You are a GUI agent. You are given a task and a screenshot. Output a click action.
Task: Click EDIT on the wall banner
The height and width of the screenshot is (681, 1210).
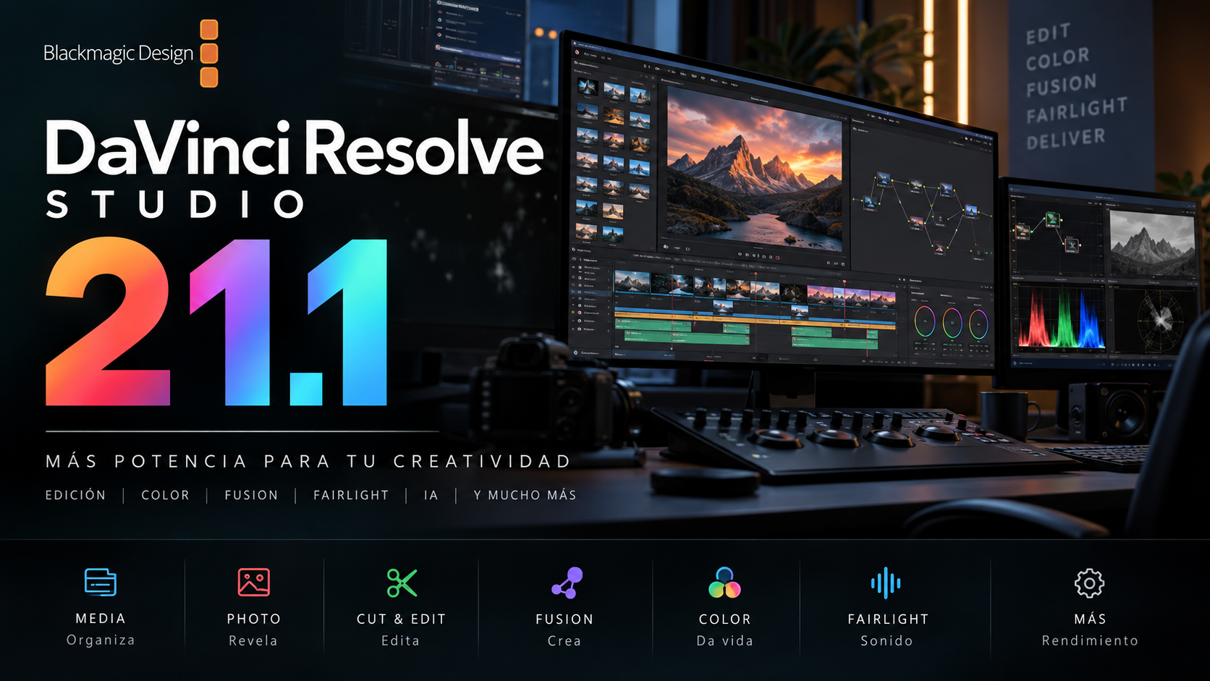point(1048,33)
